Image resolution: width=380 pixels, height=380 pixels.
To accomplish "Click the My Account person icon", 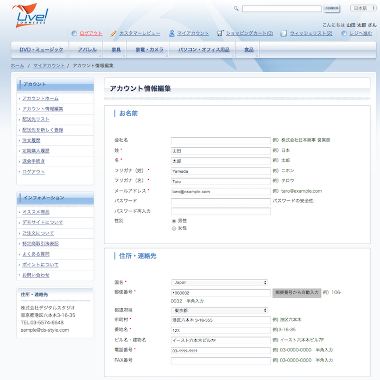I will click(x=172, y=33).
